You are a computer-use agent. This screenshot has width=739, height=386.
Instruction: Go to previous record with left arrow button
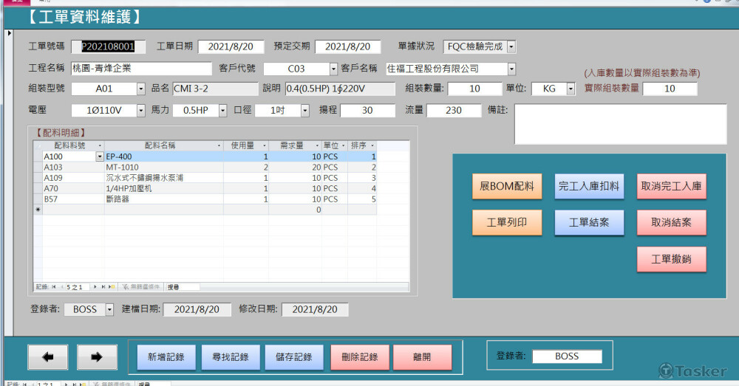48,356
